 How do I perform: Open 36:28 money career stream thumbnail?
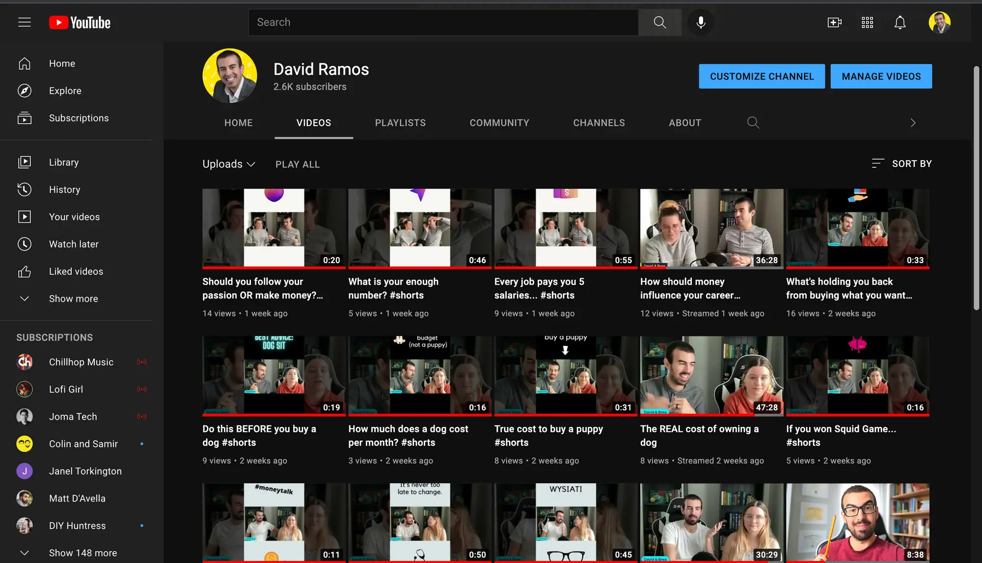click(x=711, y=228)
